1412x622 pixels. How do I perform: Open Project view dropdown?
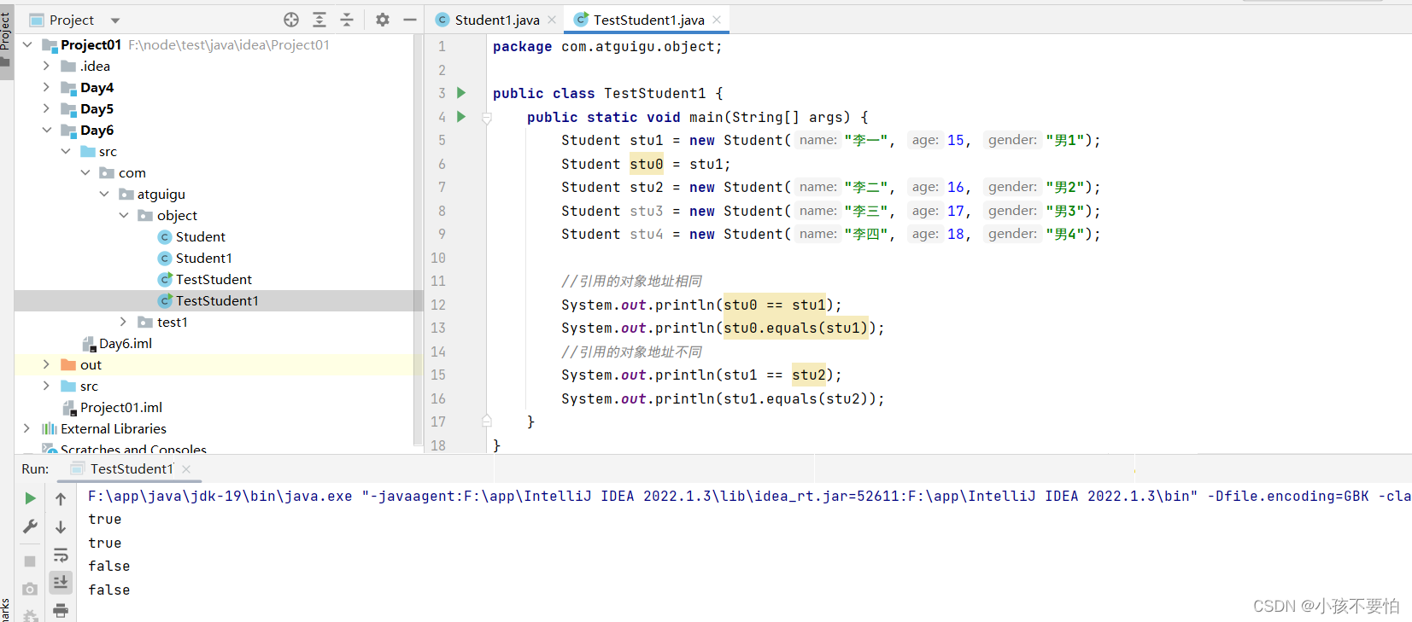point(115,20)
